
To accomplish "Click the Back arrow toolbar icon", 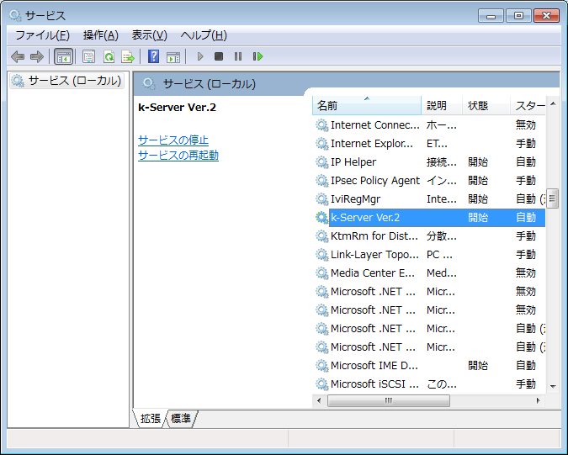I will (18, 56).
